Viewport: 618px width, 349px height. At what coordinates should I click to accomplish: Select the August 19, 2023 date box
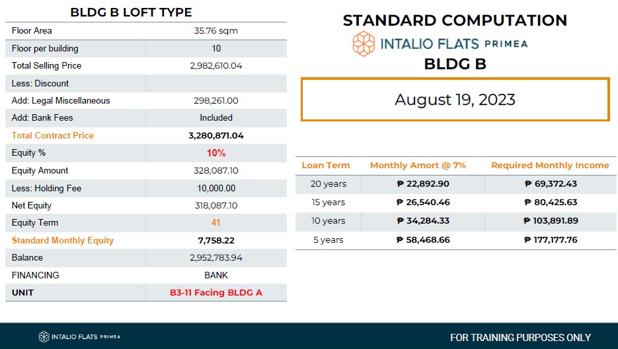click(x=455, y=100)
